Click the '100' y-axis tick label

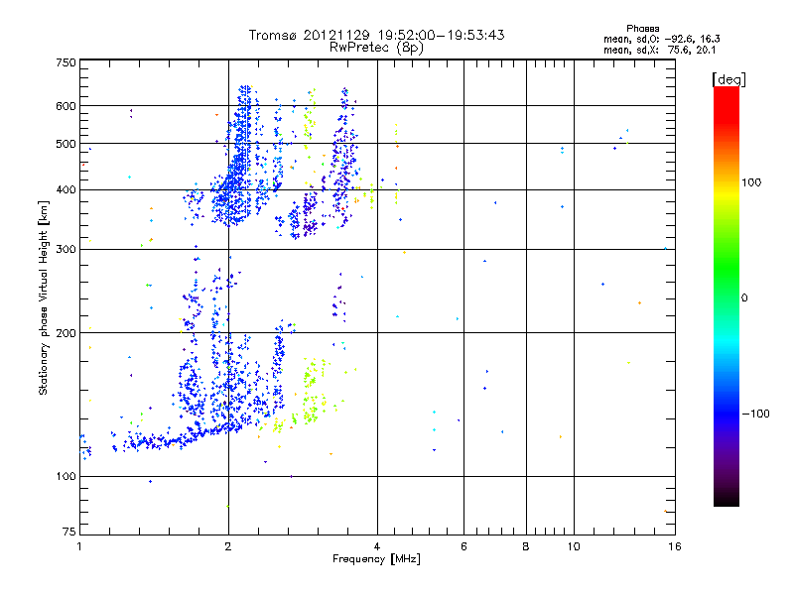coord(66,477)
